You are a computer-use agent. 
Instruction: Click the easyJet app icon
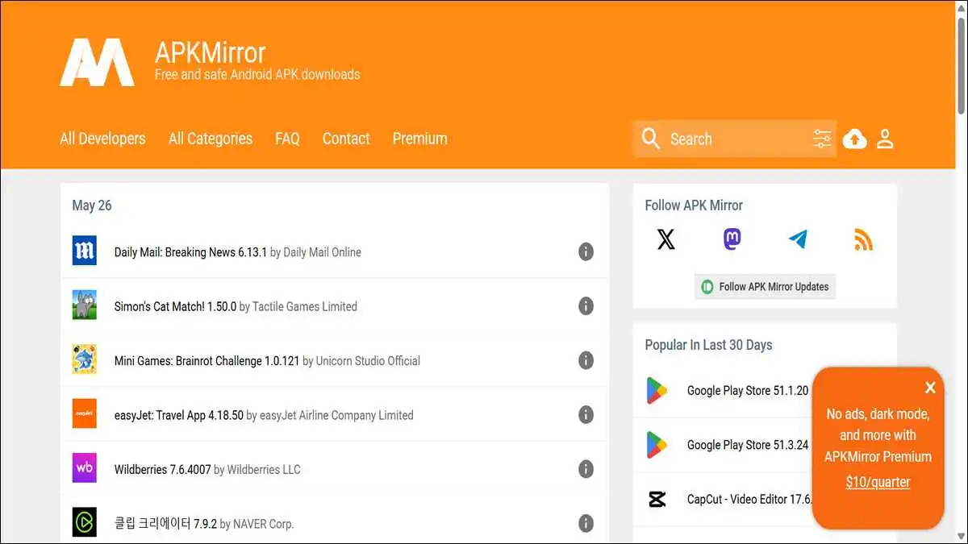click(x=85, y=414)
